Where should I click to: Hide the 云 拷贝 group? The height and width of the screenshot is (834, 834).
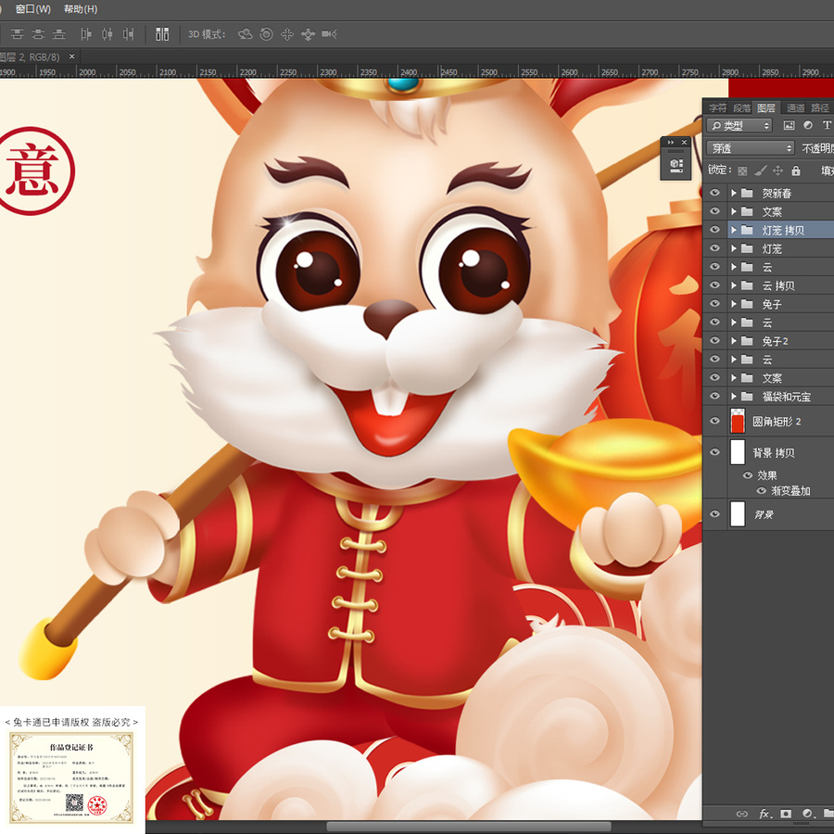click(x=714, y=285)
